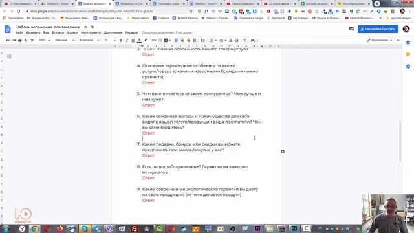Screen dimensions: 414x233
Task: Center align the text
Action: click(x=182, y=40)
